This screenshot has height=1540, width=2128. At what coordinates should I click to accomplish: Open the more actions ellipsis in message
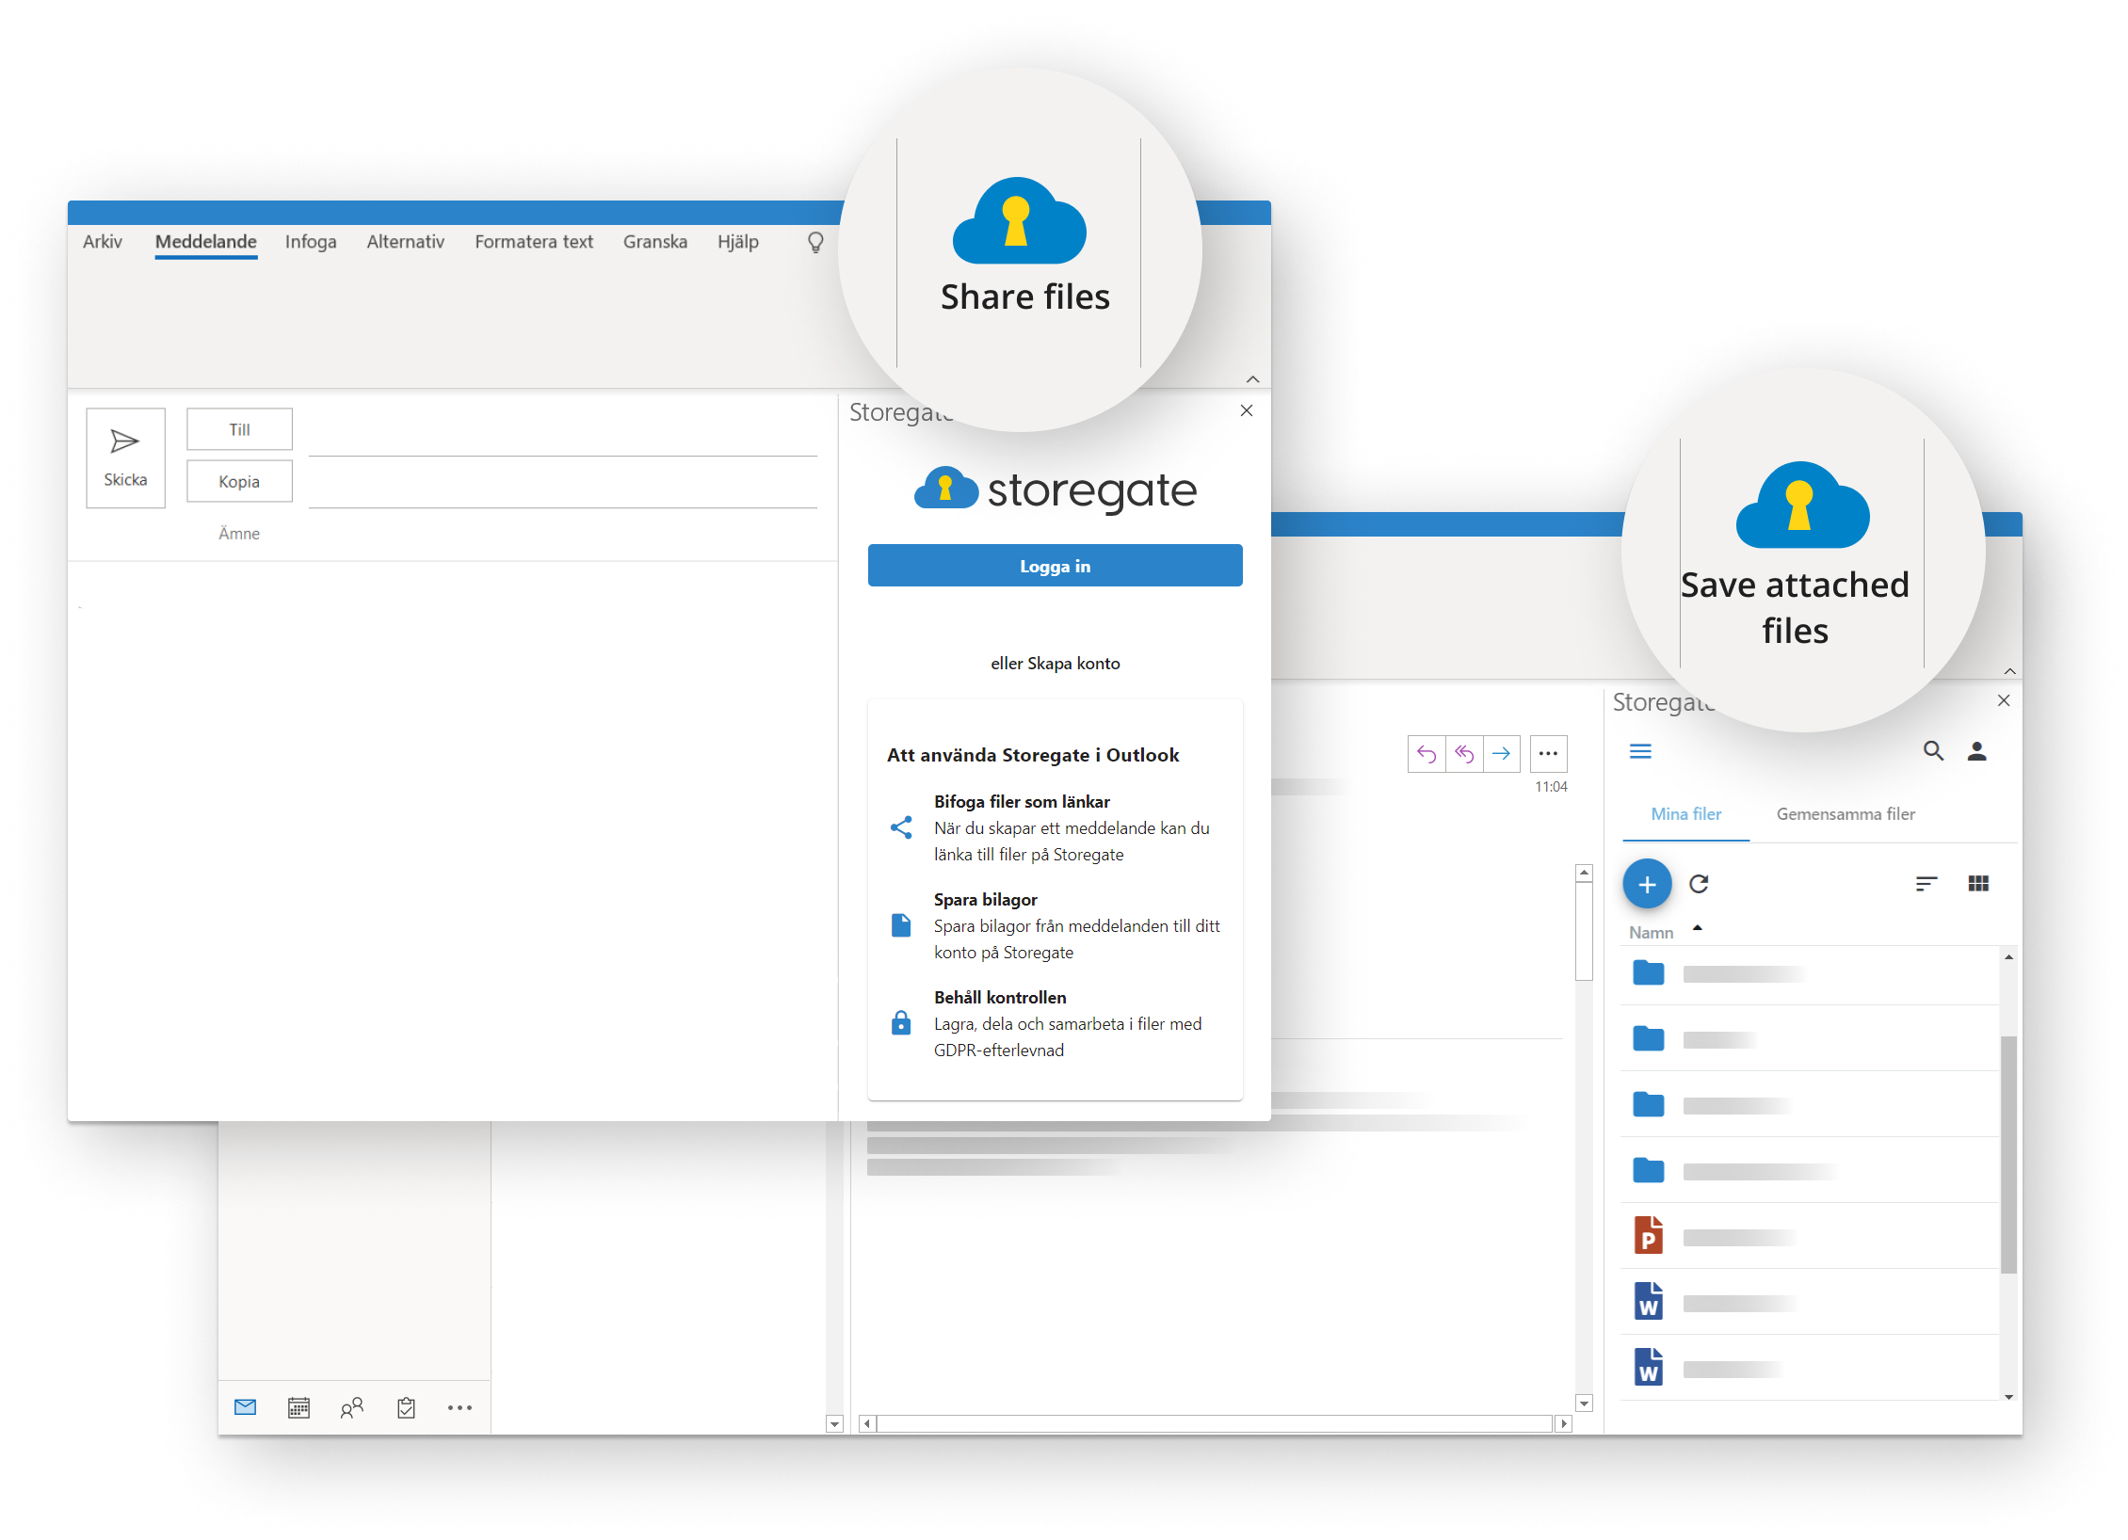(1548, 753)
